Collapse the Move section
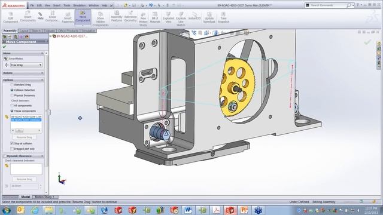 [42, 53]
